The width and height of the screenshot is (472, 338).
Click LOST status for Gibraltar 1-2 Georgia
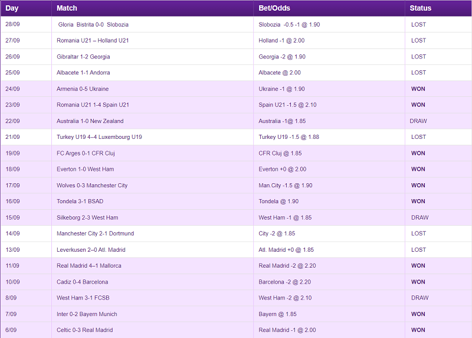tap(419, 57)
